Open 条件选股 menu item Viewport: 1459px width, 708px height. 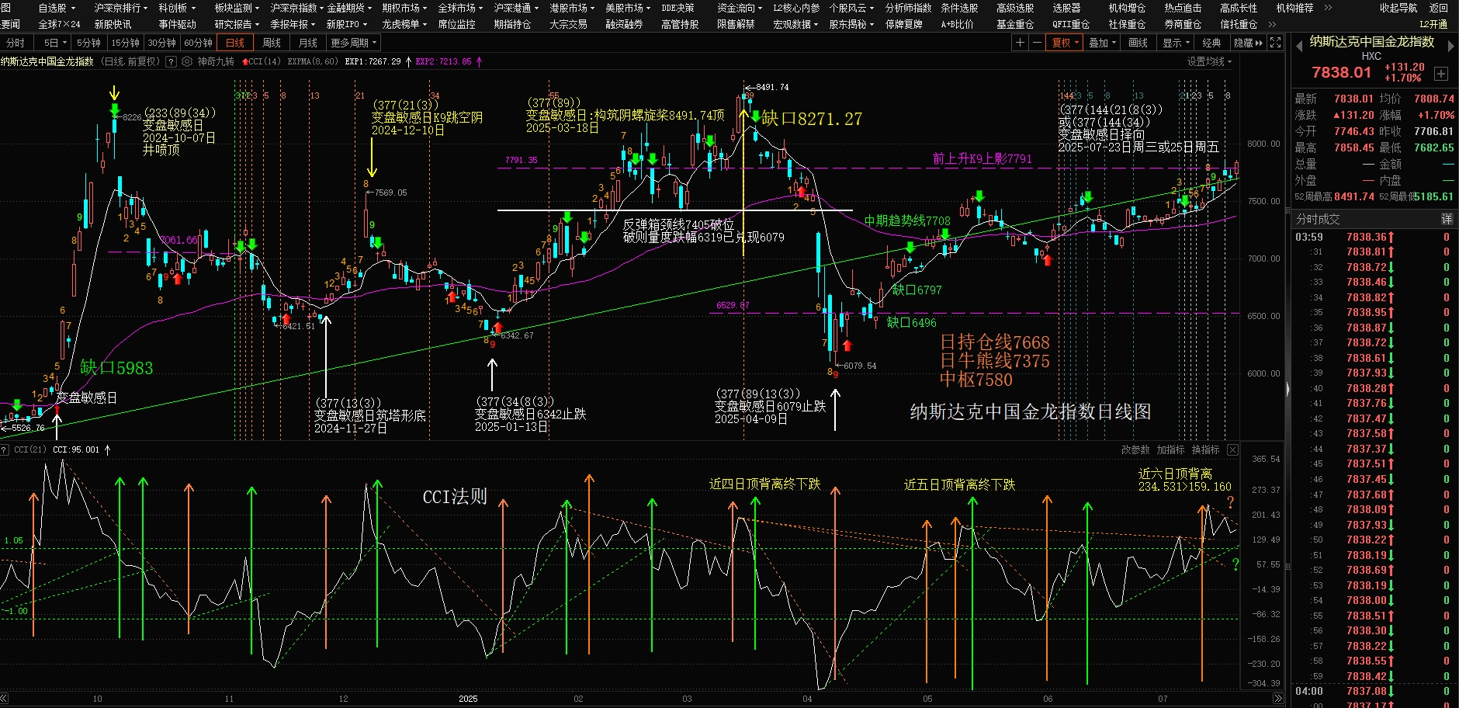coord(959,8)
